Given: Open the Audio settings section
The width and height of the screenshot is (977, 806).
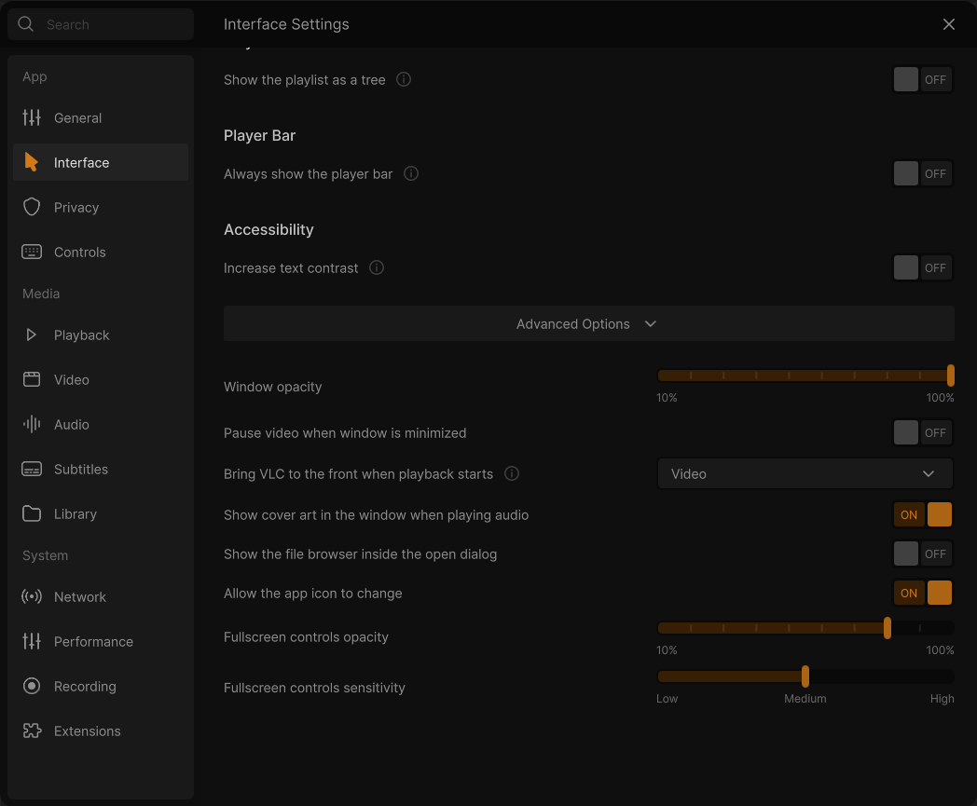Looking at the screenshot, I should point(101,424).
